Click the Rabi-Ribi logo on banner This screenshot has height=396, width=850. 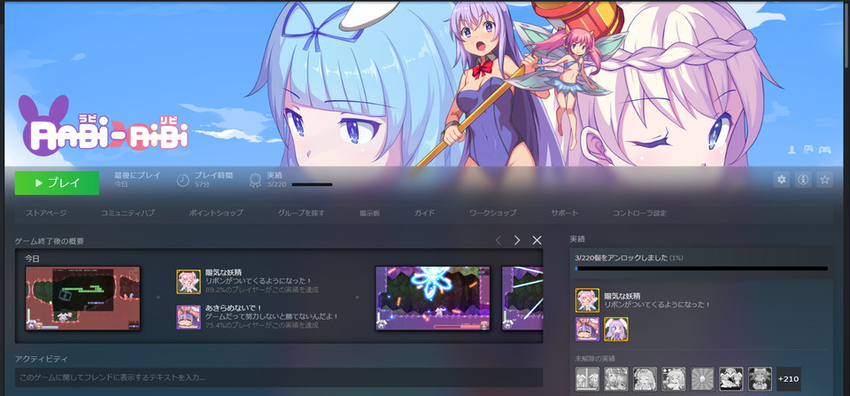(103, 125)
